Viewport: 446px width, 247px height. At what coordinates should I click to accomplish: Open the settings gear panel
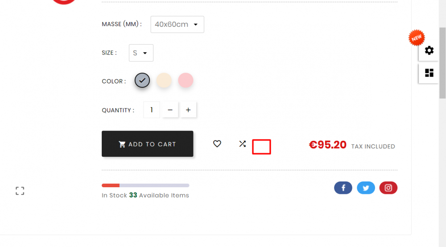point(429,50)
